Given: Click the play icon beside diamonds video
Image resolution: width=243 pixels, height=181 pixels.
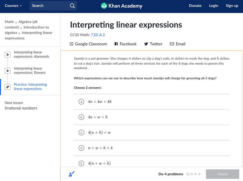Looking at the screenshot, I should click(x=8, y=55).
